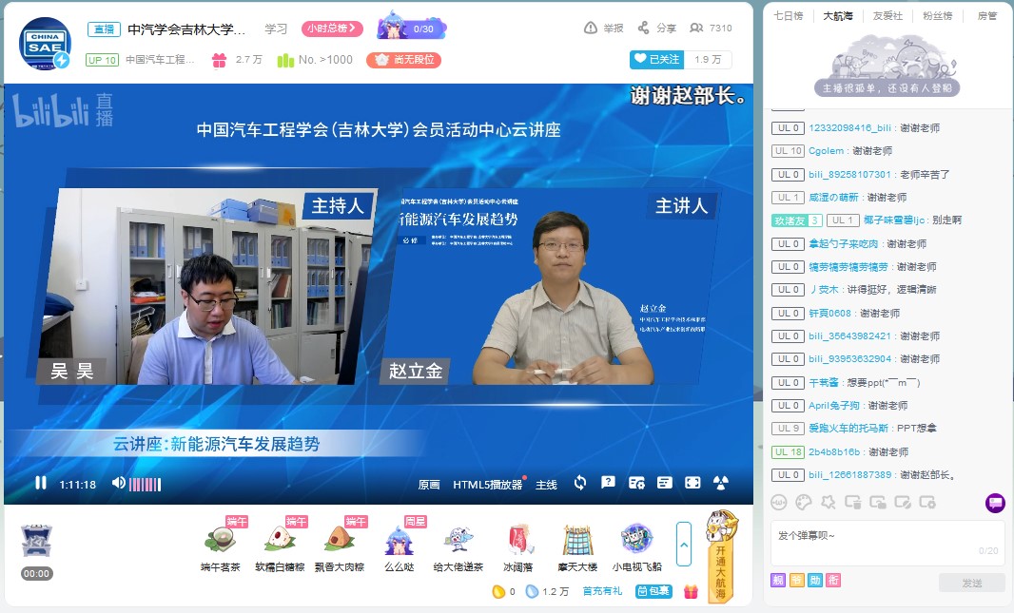Refresh the stream with the reload icon
Viewport: 1014px width, 613px height.
[580, 483]
